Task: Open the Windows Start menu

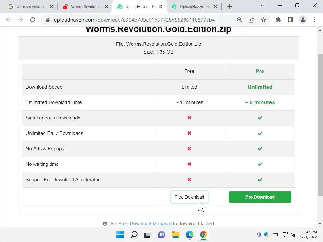Action: 120,234
